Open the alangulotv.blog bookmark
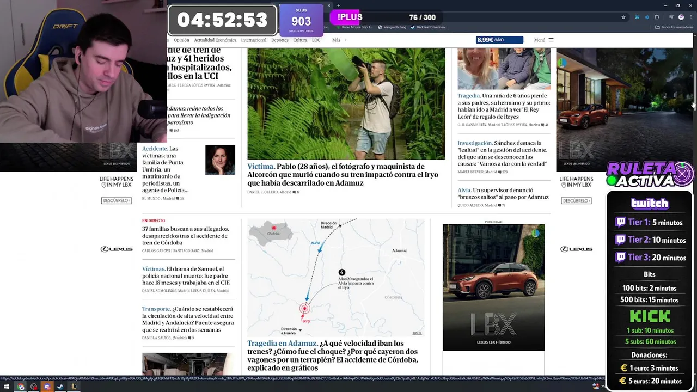 pos(392,27)
